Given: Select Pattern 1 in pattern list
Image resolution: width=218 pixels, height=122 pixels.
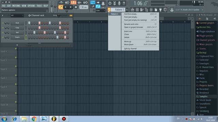Looking at the screenshot, I should click(x=114, y=14).
